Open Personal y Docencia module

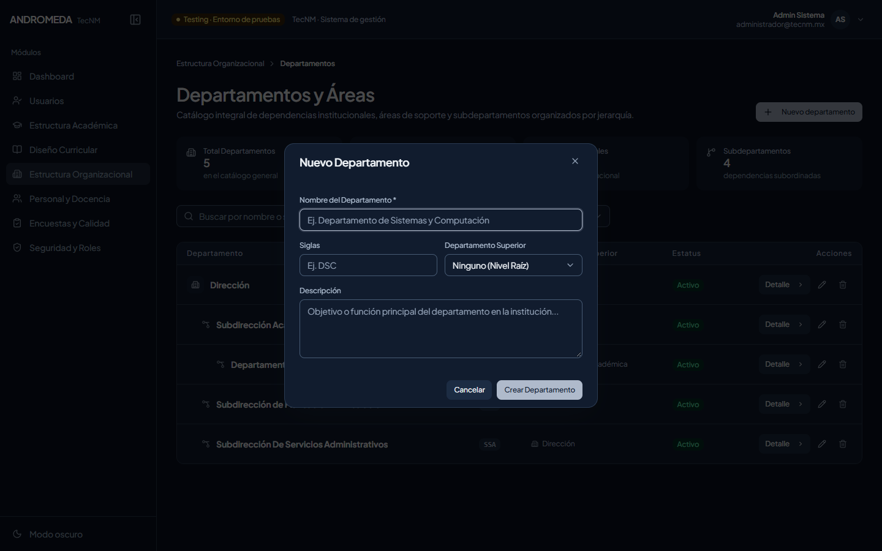coord(78,199)
